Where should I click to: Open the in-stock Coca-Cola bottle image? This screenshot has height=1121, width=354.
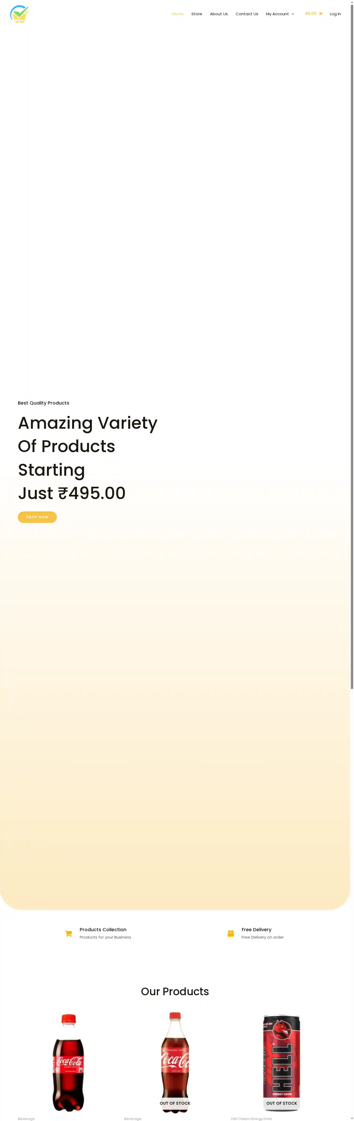[68, 1062]
